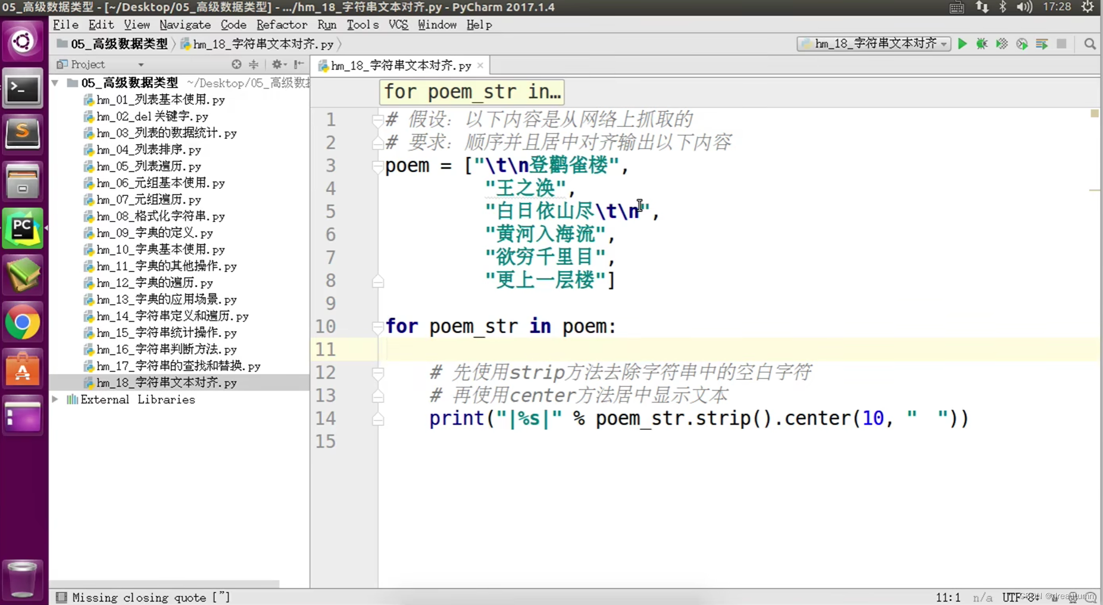This screenshot has width=1103, height=605.
Task: Run with coverage icon in toolbar
Action: tap(1002, 44)
